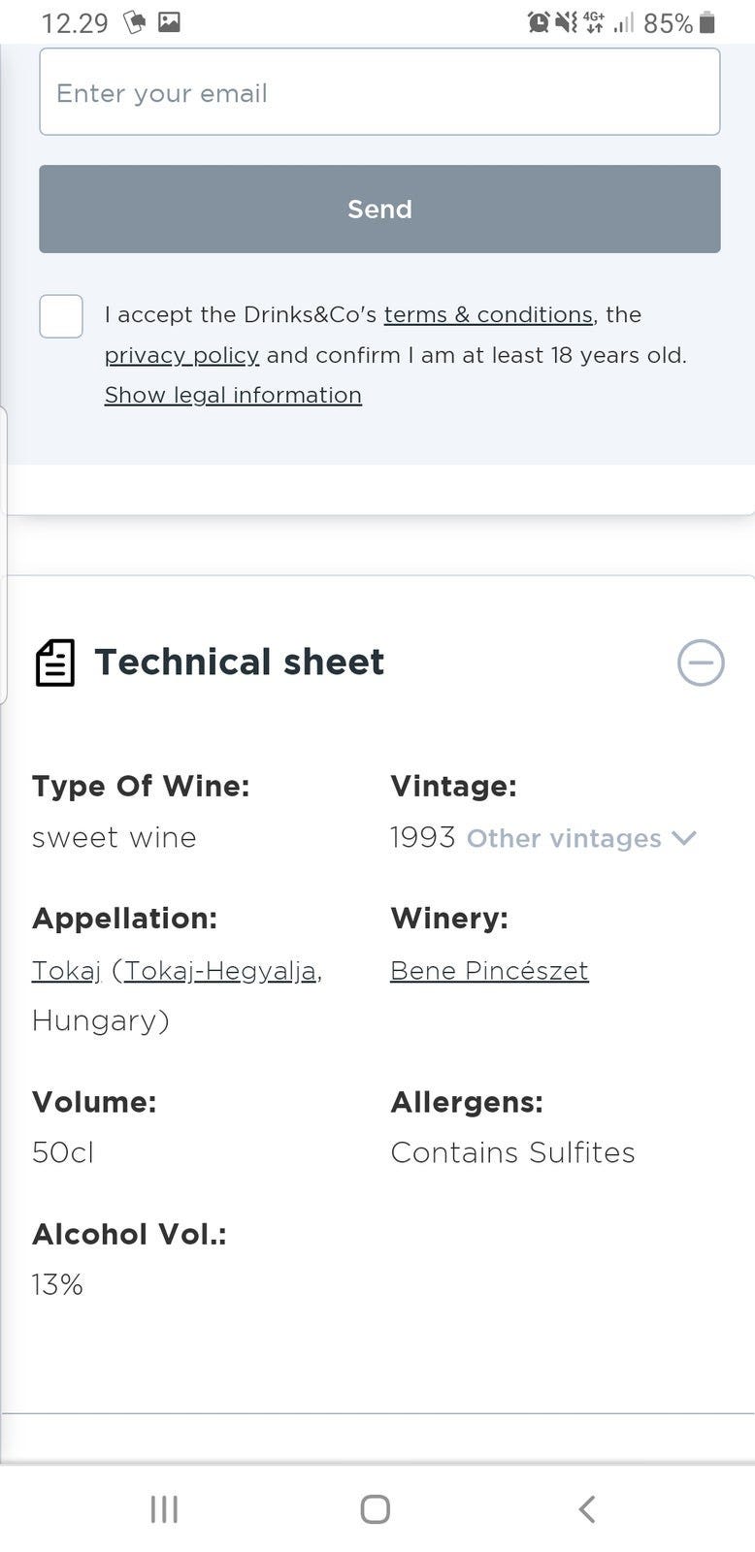Check the accept terms checkbox
This screenshot has width=755, height=1552.
coord(61,316)
